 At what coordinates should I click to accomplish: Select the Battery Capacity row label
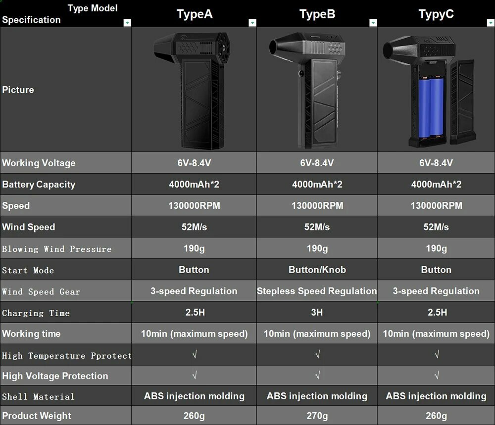click(x=39, y=184)
